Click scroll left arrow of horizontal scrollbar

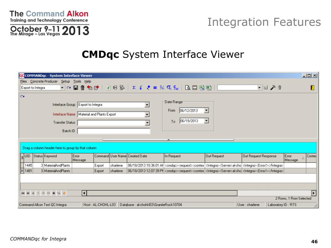pyautogui.click(x=84, y=193)
